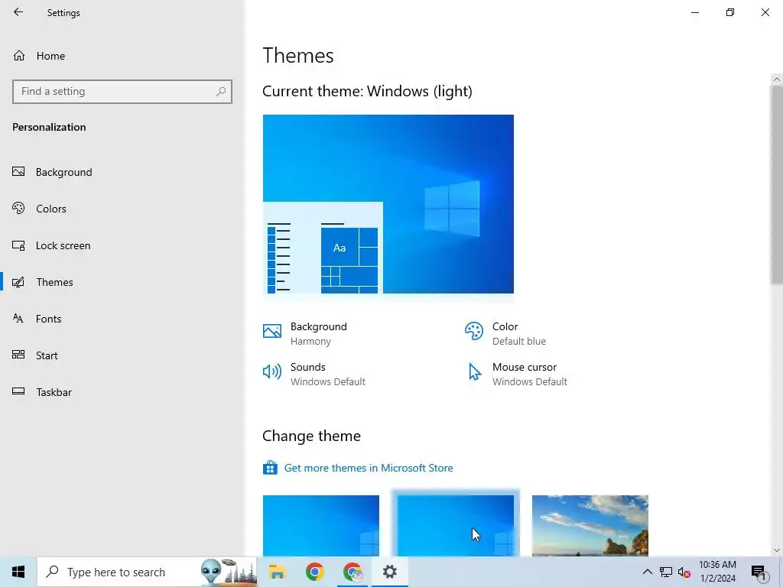
Task: Select the beach landscape theme thumbnail
Action: click(590, 526)
